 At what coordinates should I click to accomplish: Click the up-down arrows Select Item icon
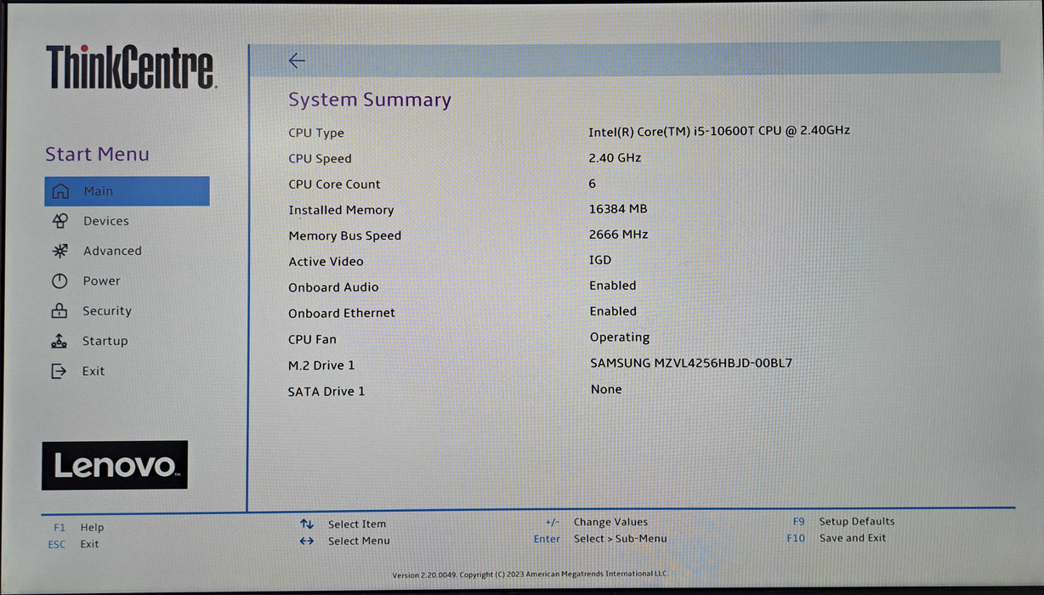pyautogui.click(x=307, y=524)
